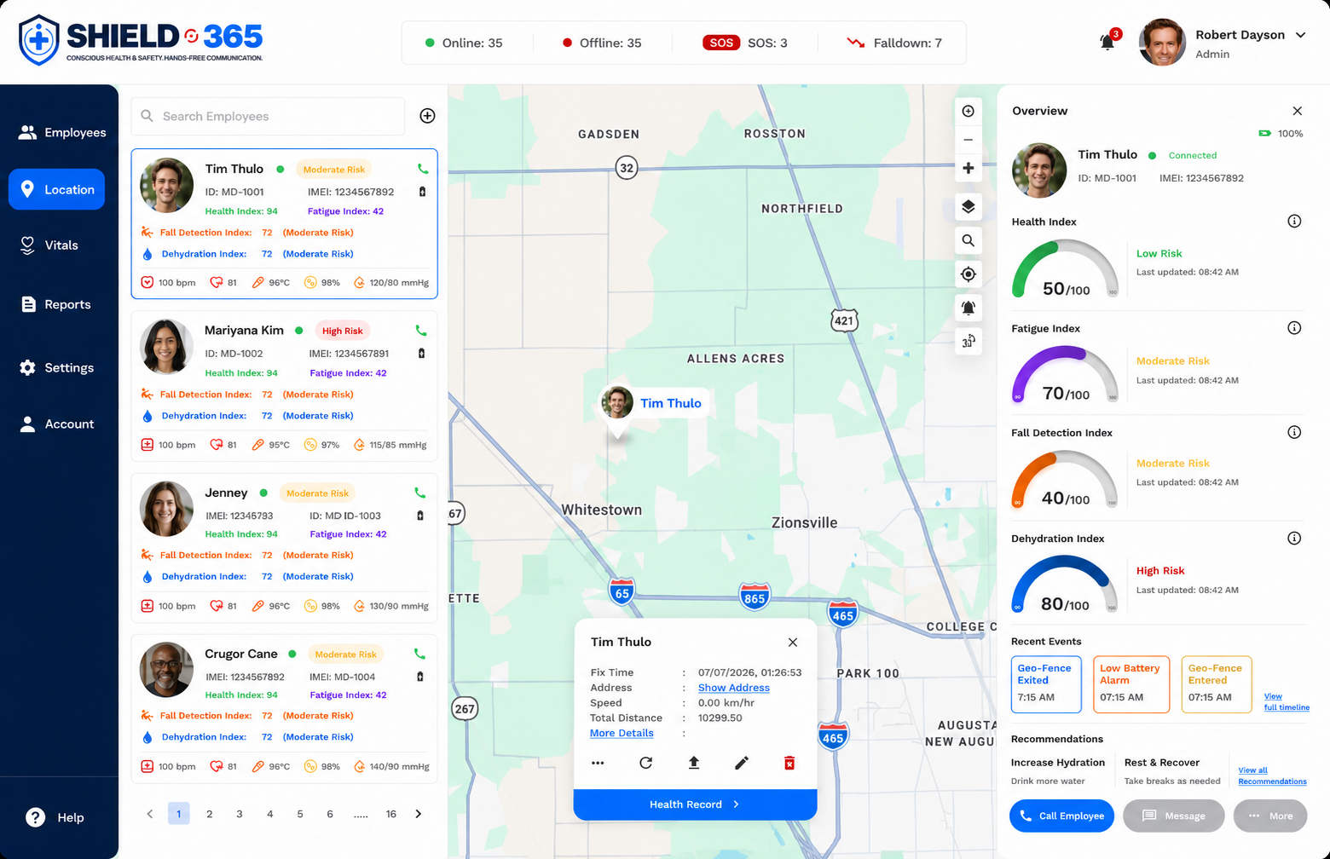Viewport: 1330px width, 859px height.
Task: Go to page 2 of employees
Action: [x=209, y=814]
